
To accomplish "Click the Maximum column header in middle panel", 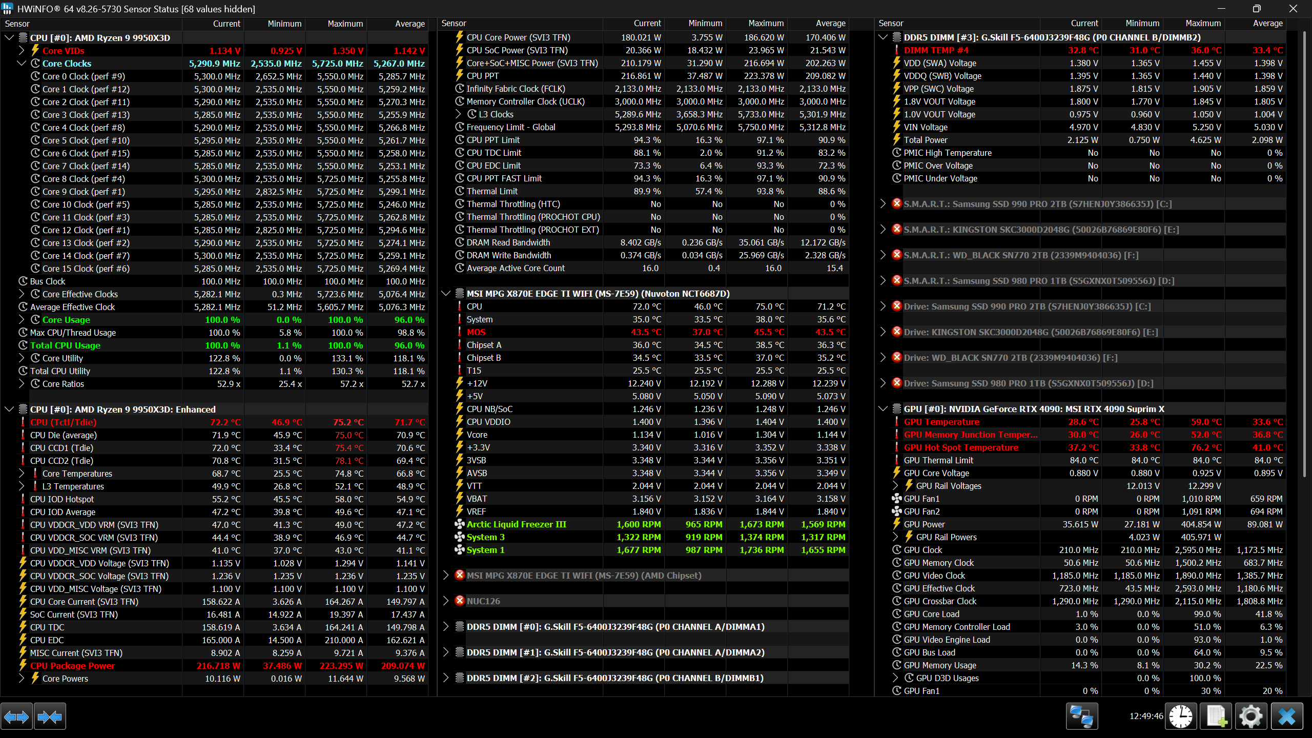I will [757, 24].
